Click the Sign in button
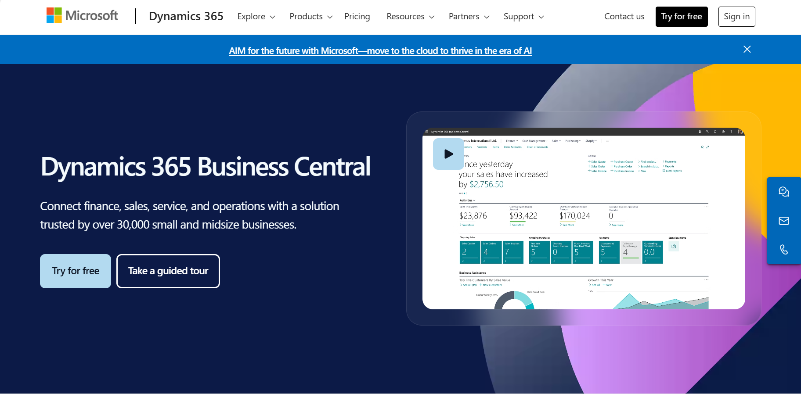Viewport: 801px width, 394px height. tap(736, 17)
